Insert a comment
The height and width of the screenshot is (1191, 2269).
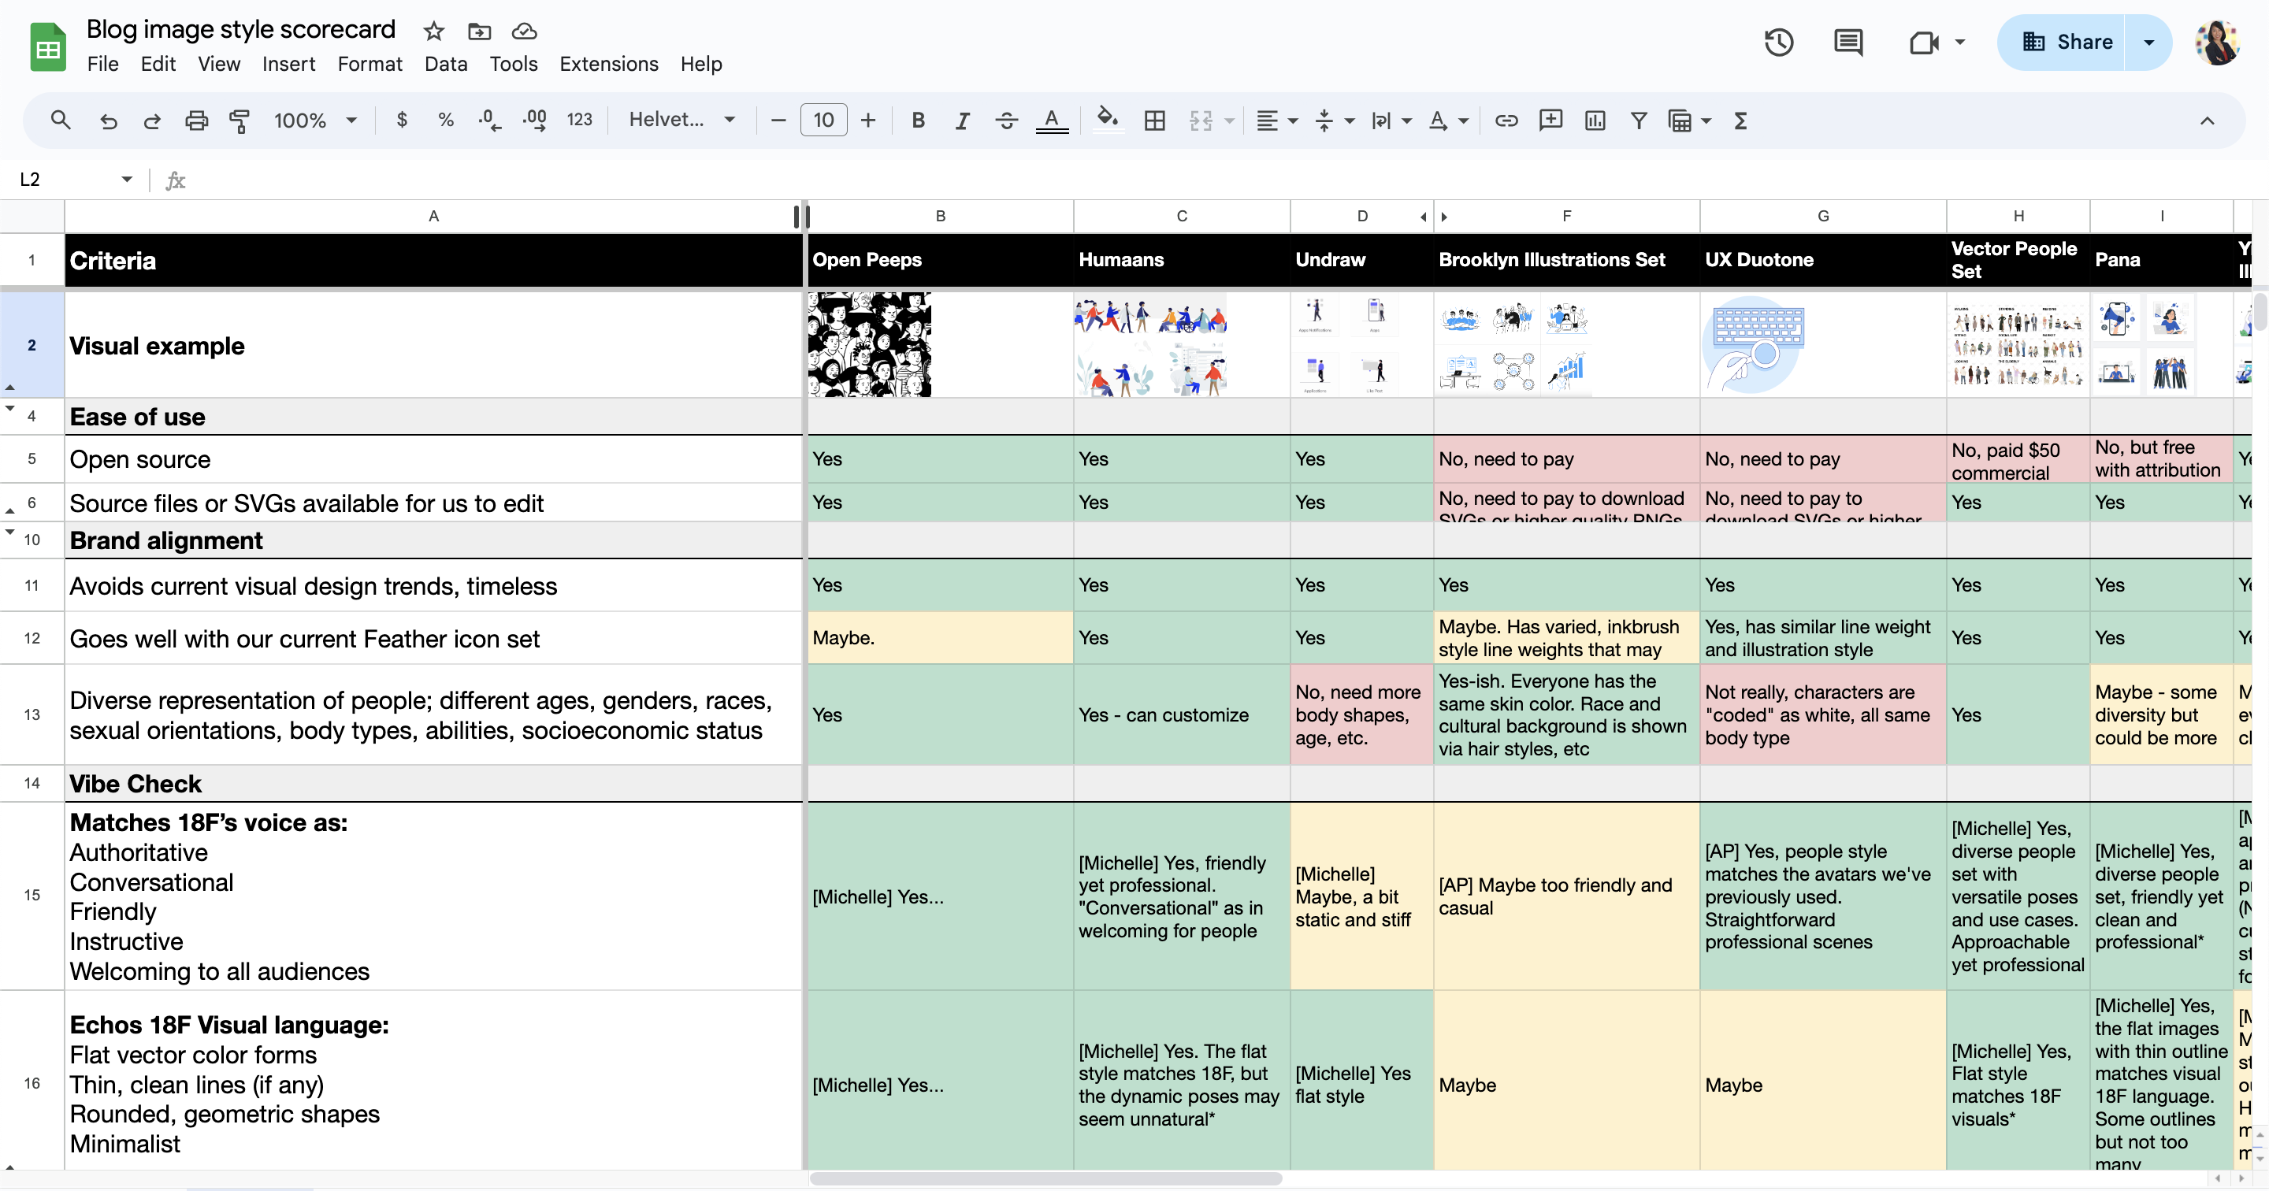1550,120
